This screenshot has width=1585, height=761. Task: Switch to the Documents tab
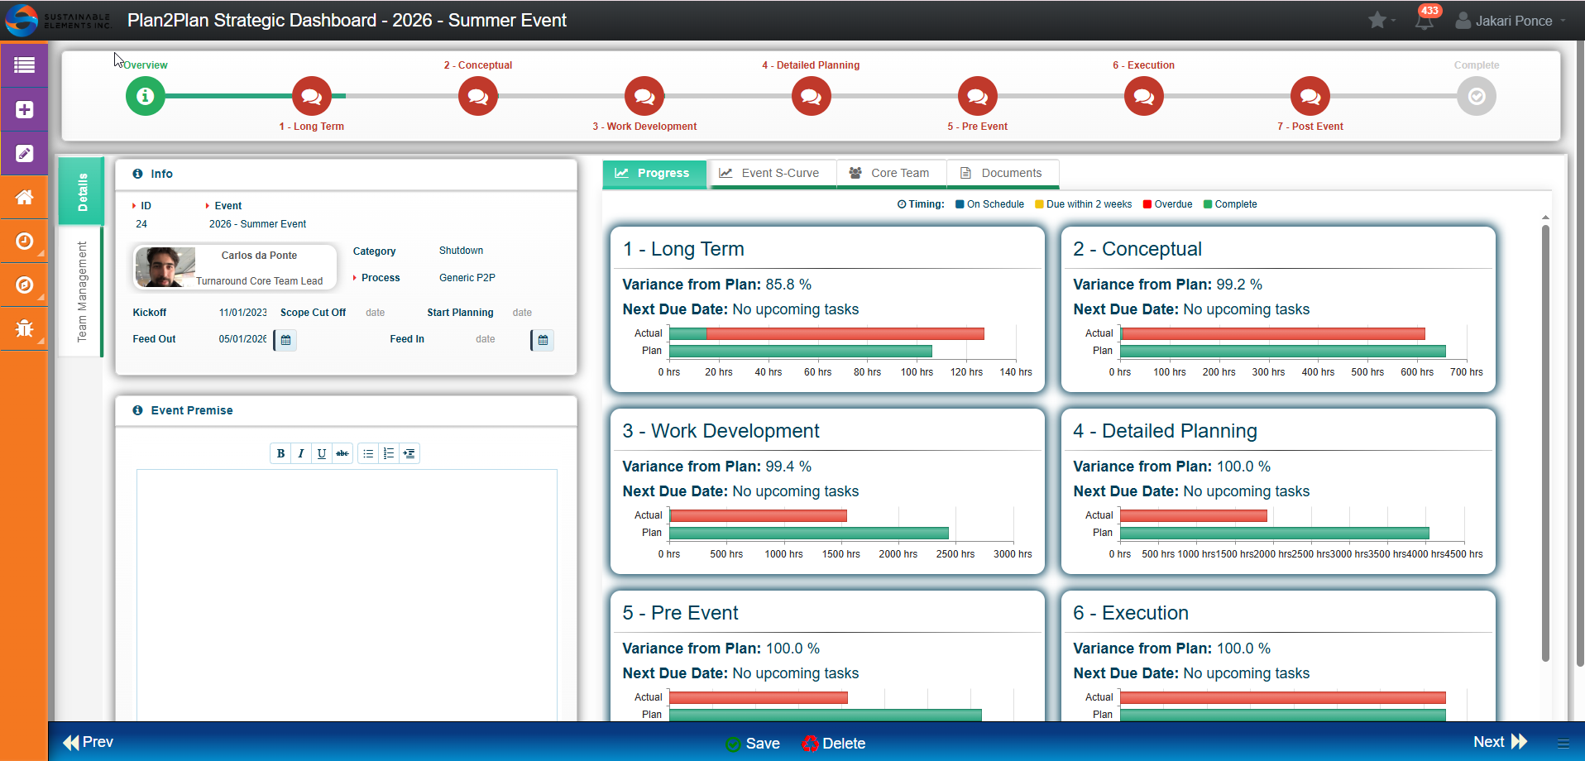[1002, 173]
